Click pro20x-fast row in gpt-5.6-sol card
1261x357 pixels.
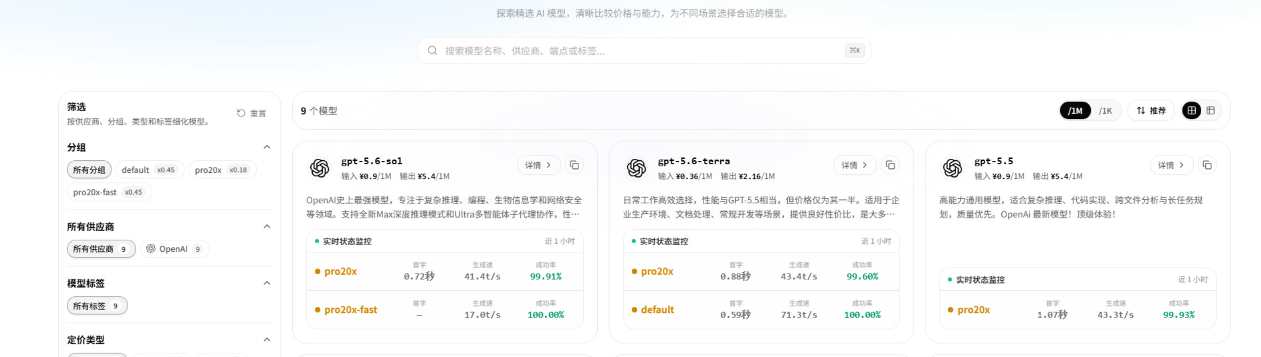click(445, 309)
